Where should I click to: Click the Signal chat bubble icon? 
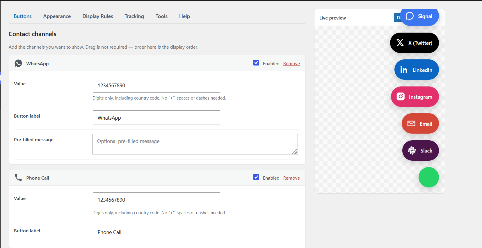(x=410, y=16)
